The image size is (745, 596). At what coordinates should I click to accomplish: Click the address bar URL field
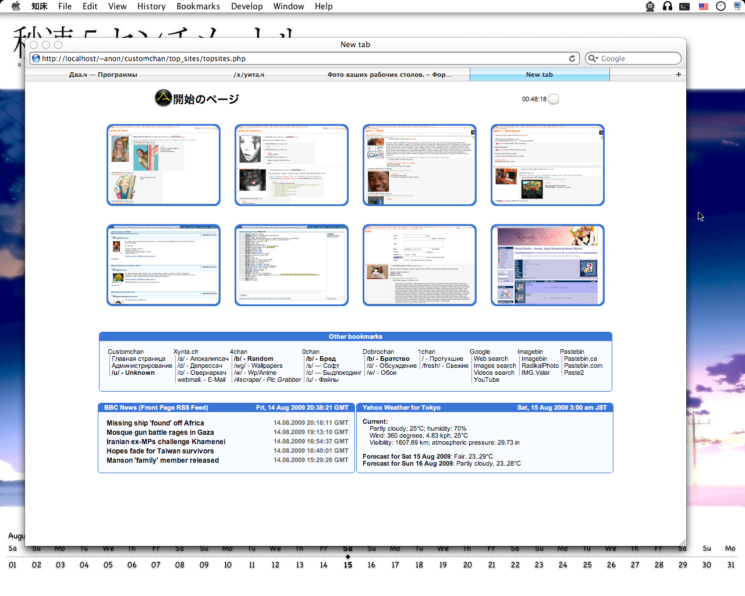coord(304,58)
